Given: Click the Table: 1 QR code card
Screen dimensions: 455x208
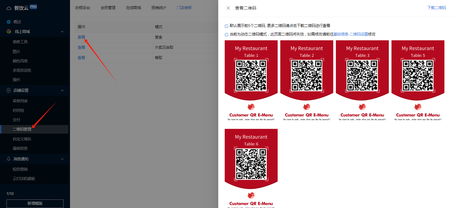Looking at the screenshot, I should point(251,81).
